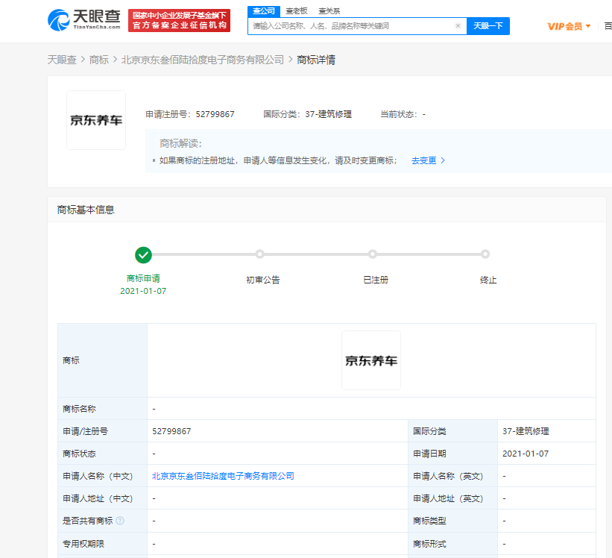Open the applicant company link in the table
The height and width of the screenshot is (558, 612).
(223, 476)
